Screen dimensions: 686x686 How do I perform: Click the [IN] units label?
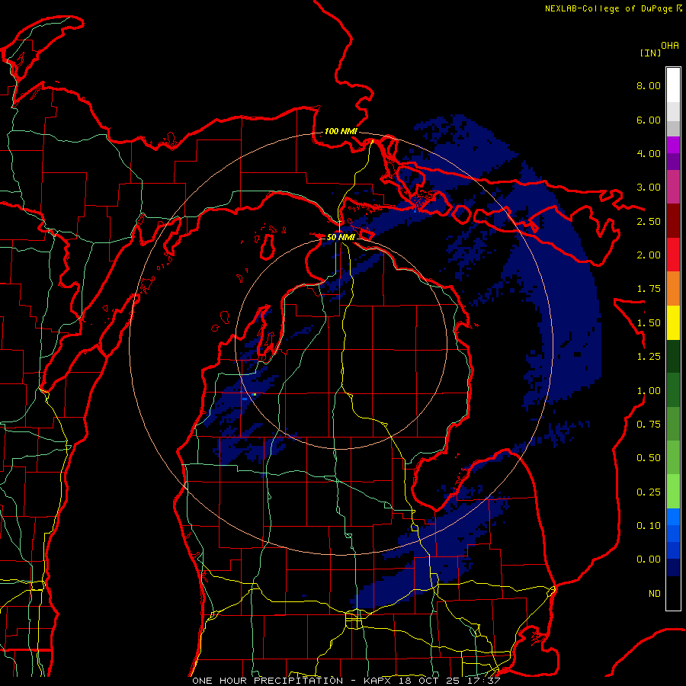pos(651,53)
